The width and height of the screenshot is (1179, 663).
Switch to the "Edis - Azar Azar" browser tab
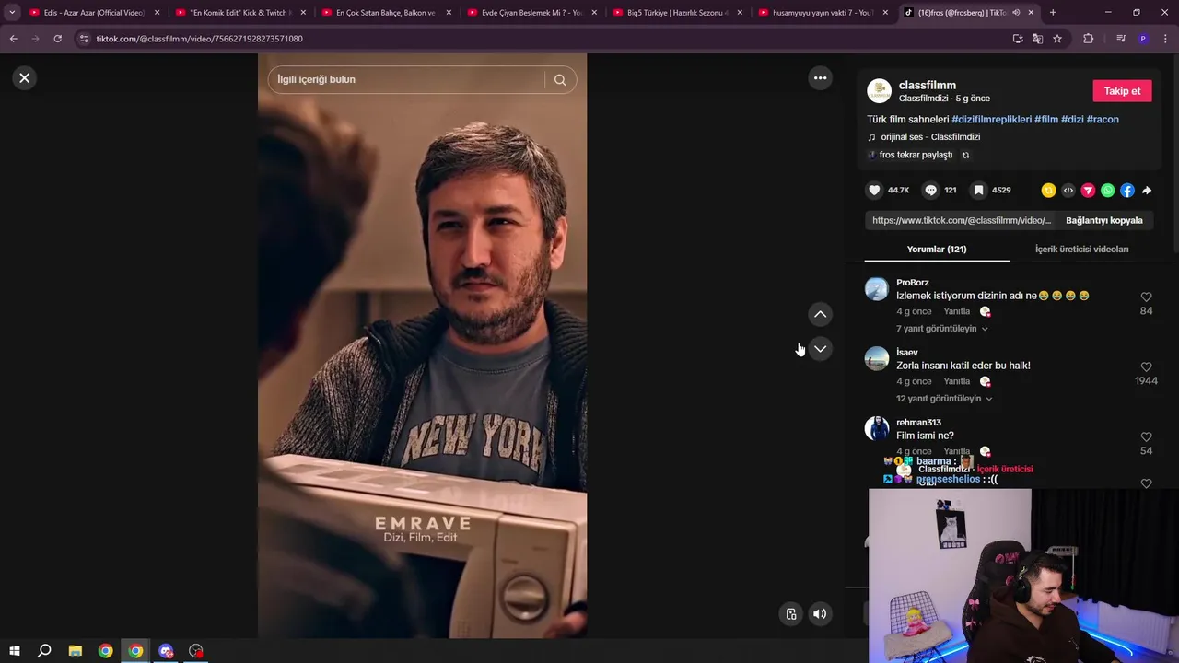click(93, 13)
